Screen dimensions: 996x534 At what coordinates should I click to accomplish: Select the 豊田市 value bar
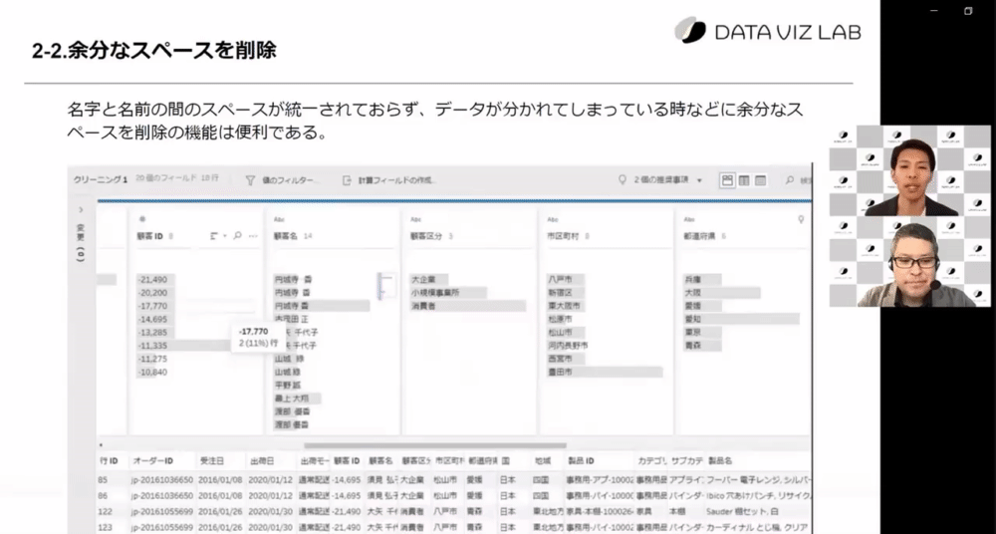tap(605, 372)
